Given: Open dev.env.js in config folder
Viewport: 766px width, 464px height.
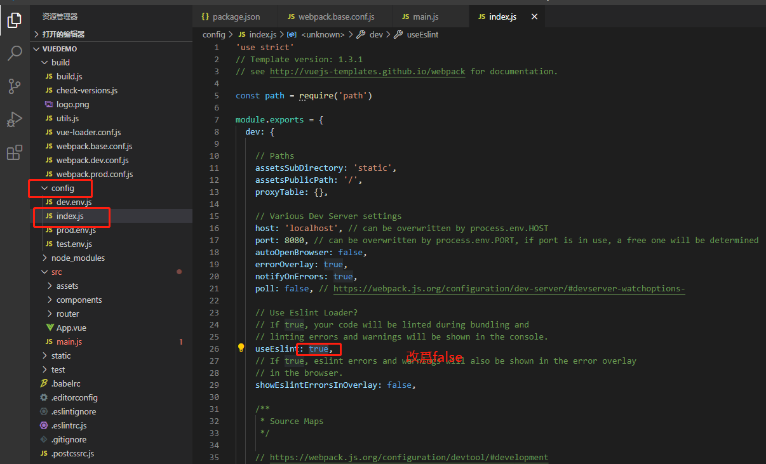Looking at the screenshot, I should [x=111, y=202].
